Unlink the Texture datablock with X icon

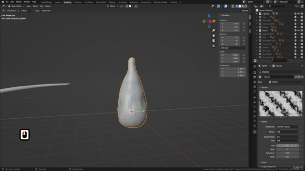[x=302, y=77]
